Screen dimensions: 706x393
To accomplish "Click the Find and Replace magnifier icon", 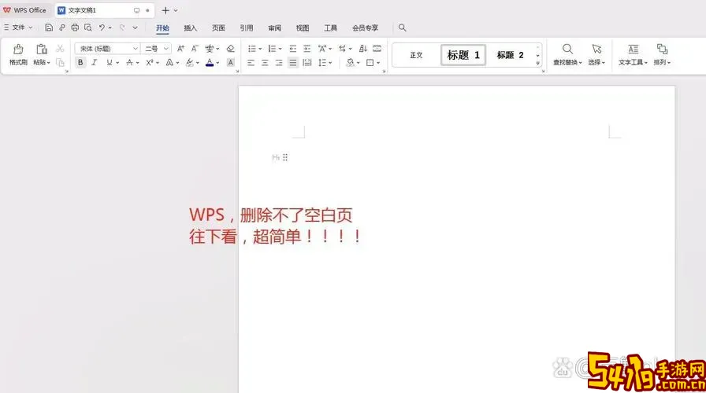I will coord(567,49).
